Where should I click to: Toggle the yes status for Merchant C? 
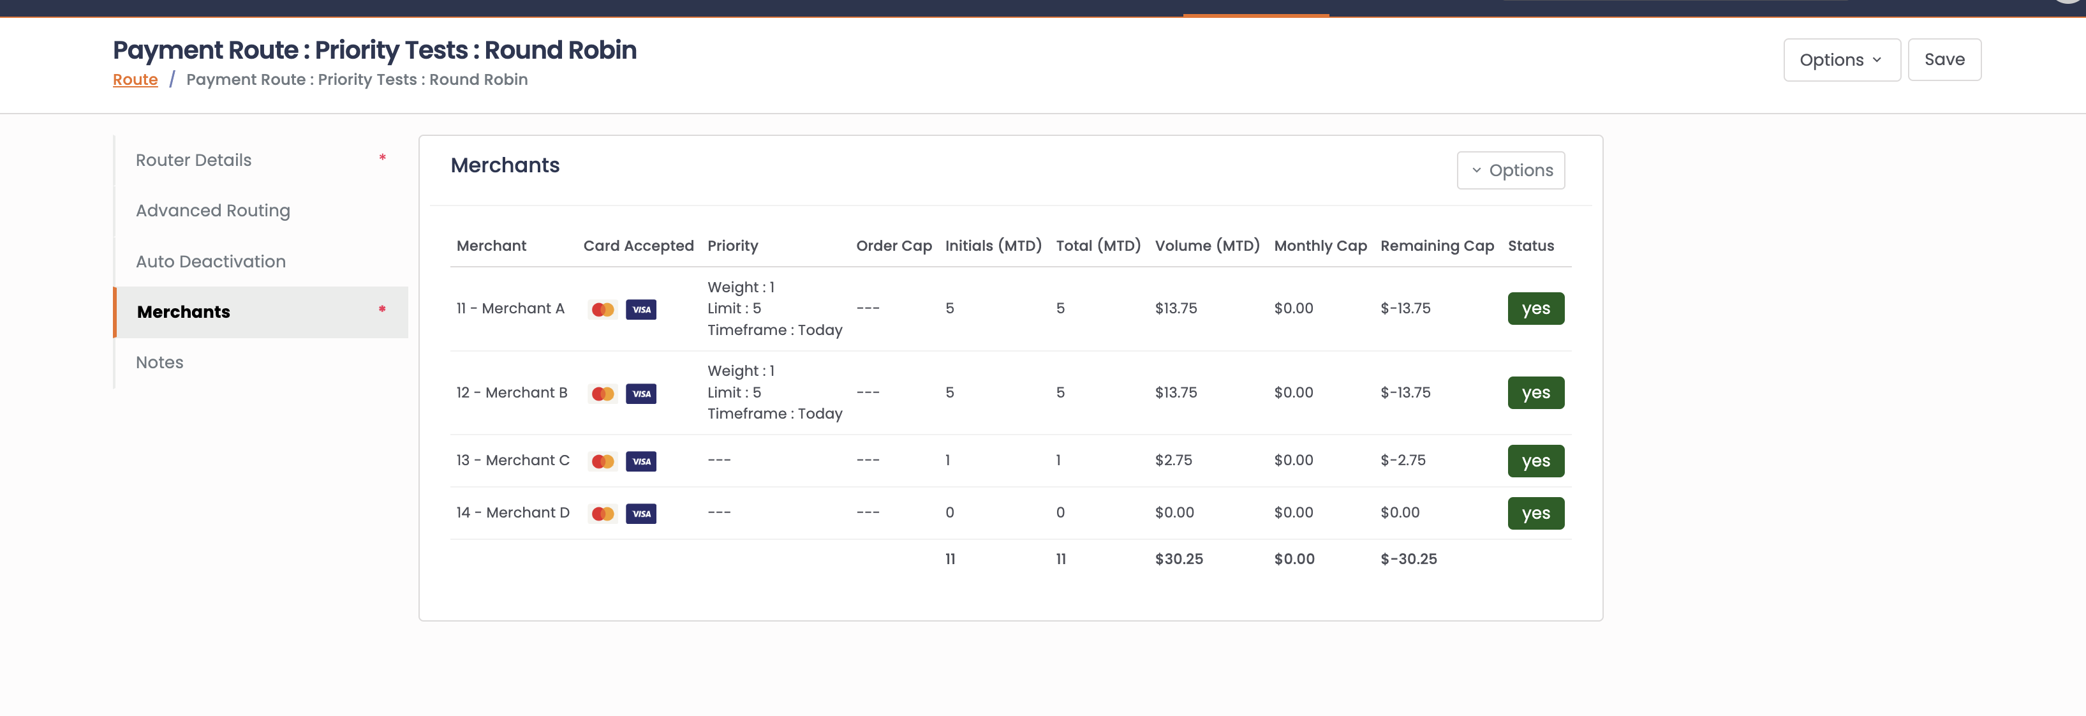pos(1535,461)
